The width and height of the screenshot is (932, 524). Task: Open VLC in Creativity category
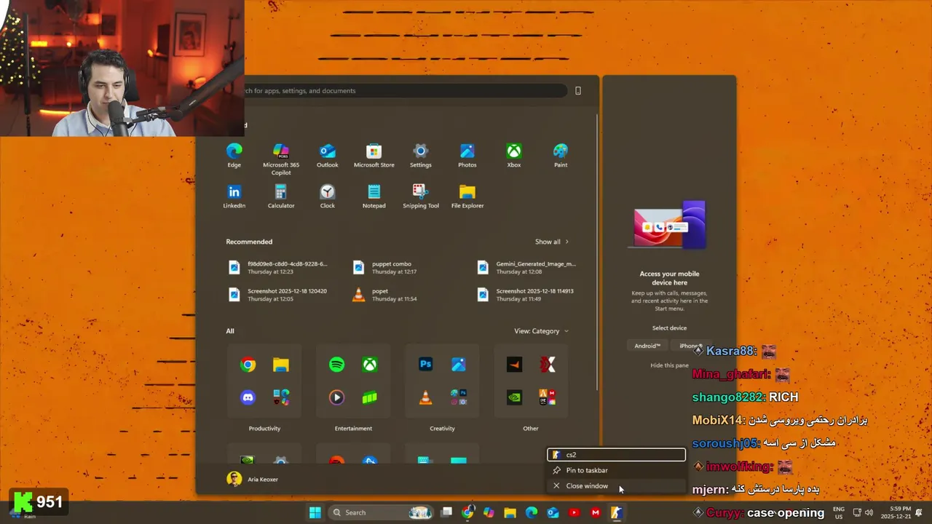pos(426,397)
